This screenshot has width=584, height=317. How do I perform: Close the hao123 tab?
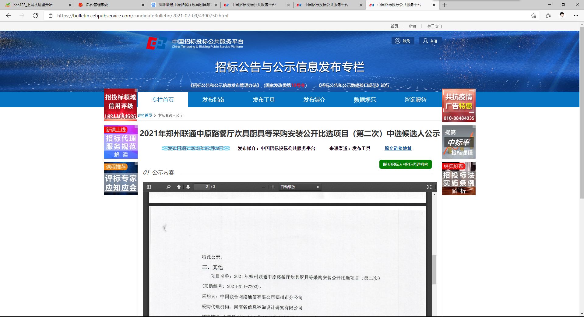tap(70, 5)
